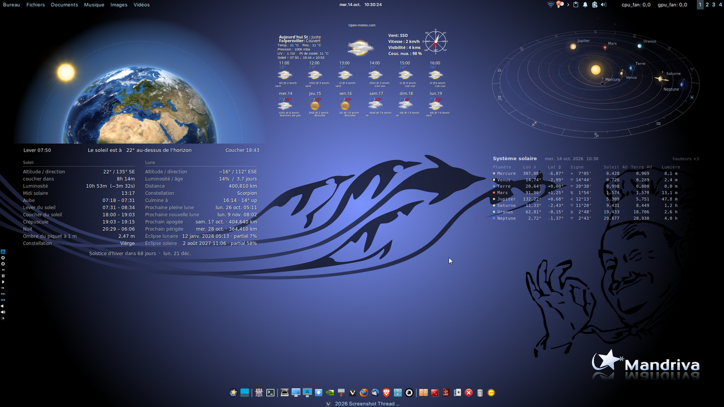Click the Open-meteo.com link
The height and width of the screenshot is (407, 724).
tap(362, 25)
